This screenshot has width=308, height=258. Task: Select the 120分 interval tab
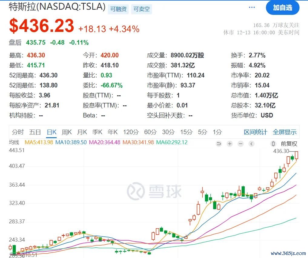pos(131,132)
